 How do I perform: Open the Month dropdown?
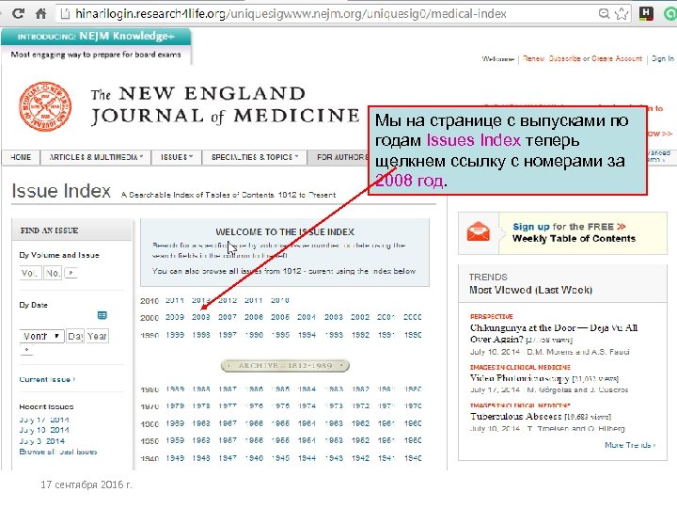coord(42,336)
